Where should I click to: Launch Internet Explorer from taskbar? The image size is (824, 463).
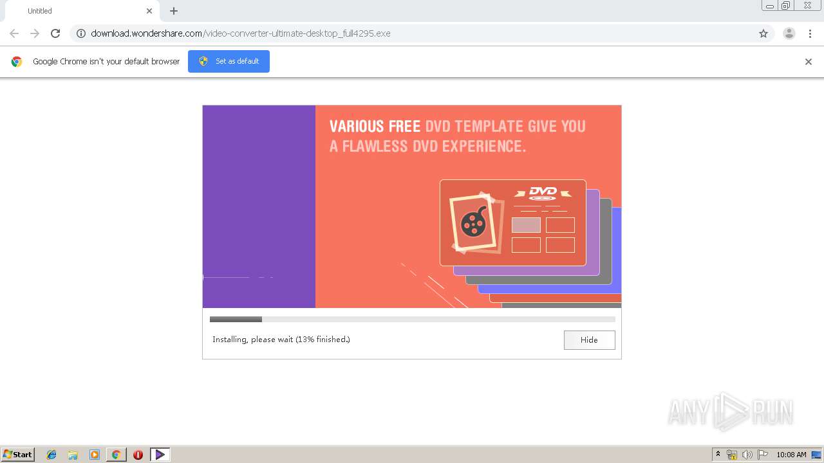(51, 455)
